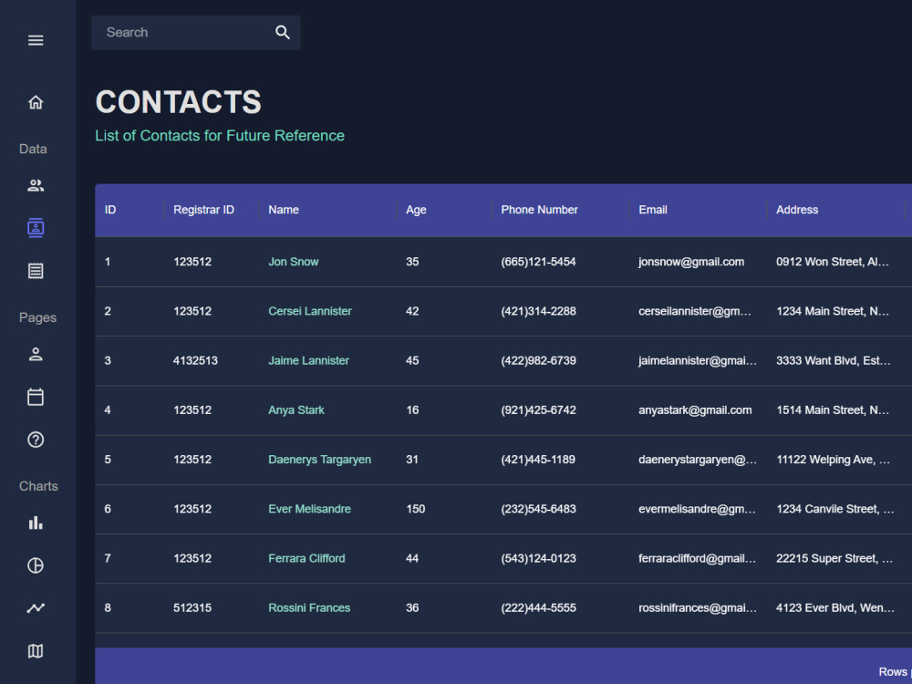
Task: Click phone number (222)444-5555
Action: pos(539,607)
